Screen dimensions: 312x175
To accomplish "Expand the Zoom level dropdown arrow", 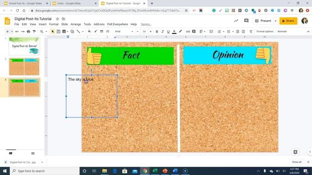I will coord(46,32).
